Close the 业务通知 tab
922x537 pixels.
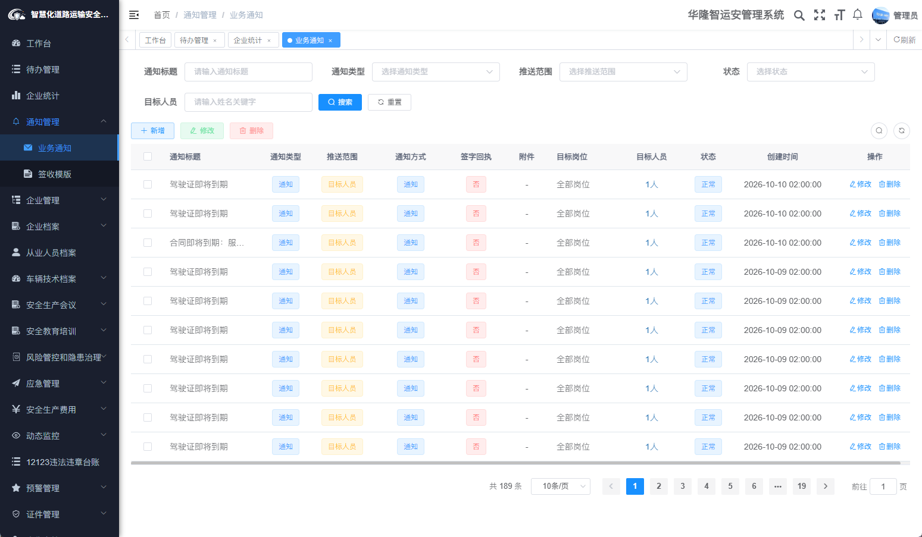tap(330, 40)
